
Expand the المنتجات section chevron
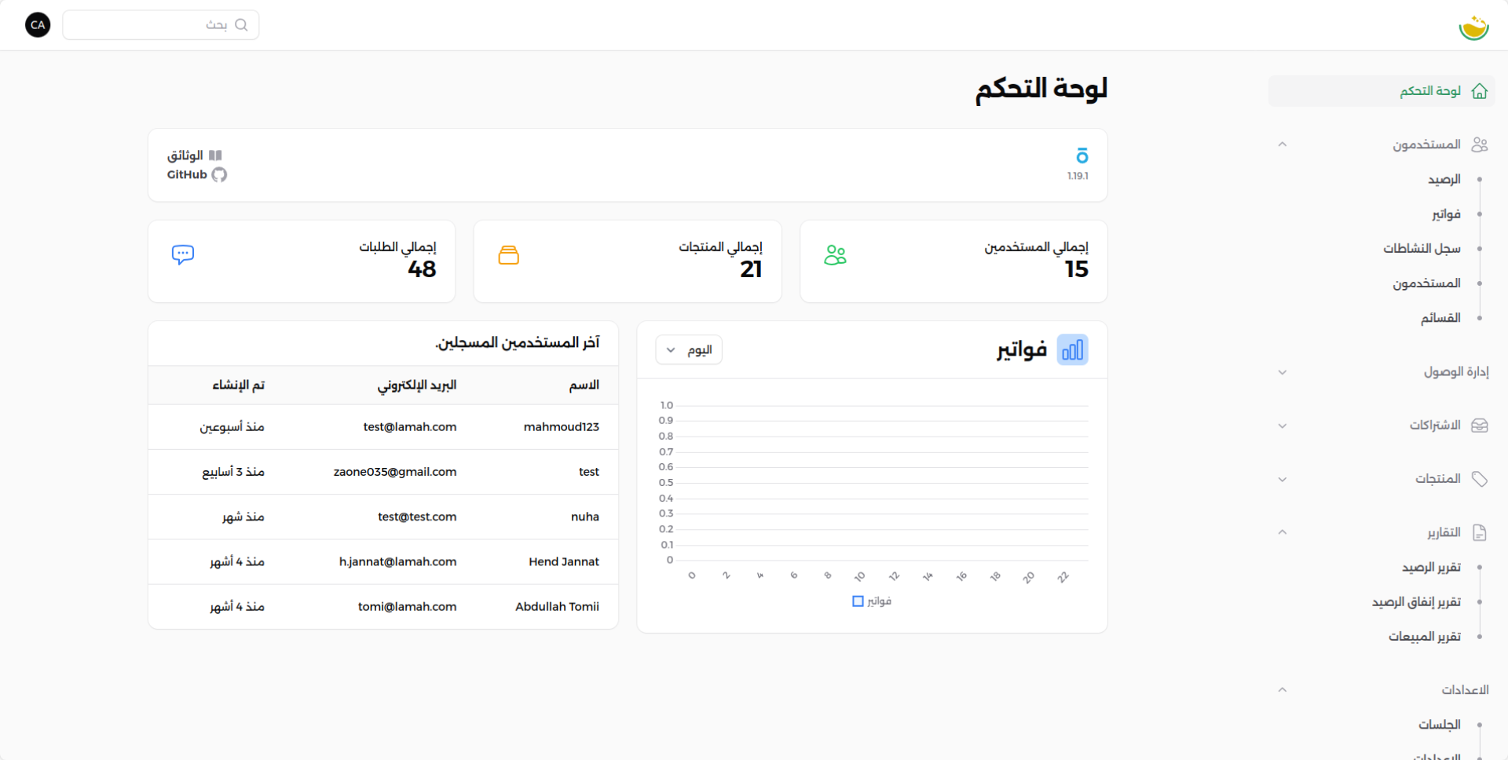coord(1282,479)
